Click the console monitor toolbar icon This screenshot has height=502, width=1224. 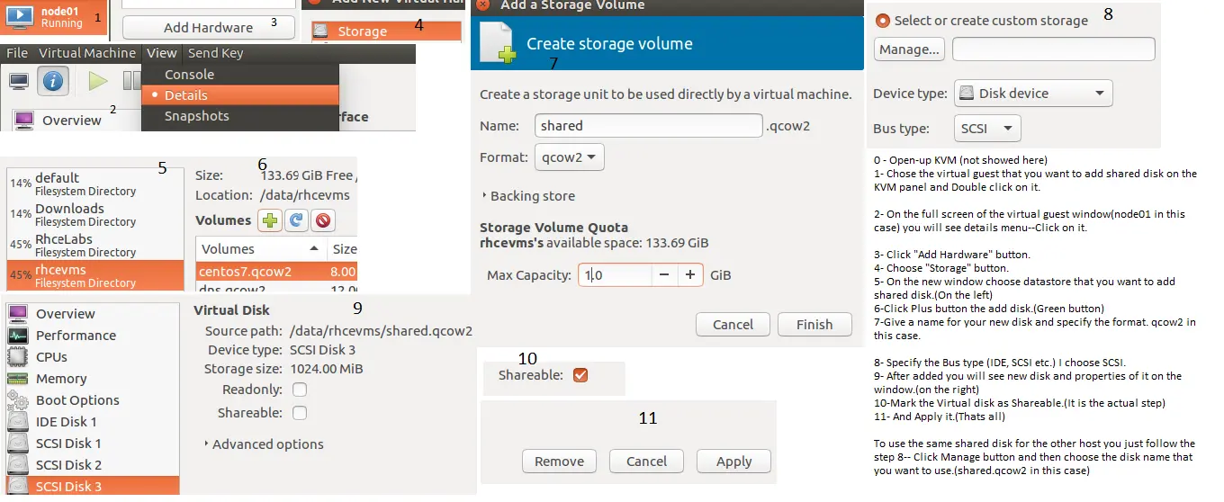(x=19, y=82)
